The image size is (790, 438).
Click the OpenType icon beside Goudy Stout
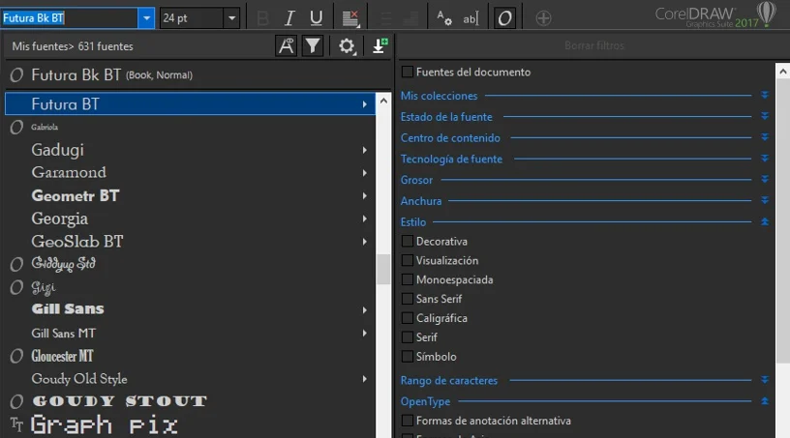pyautogui.click(x=16, y=401)
